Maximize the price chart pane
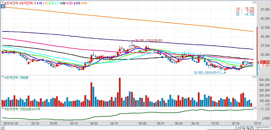The image size is (271, 130). (253, 3)
